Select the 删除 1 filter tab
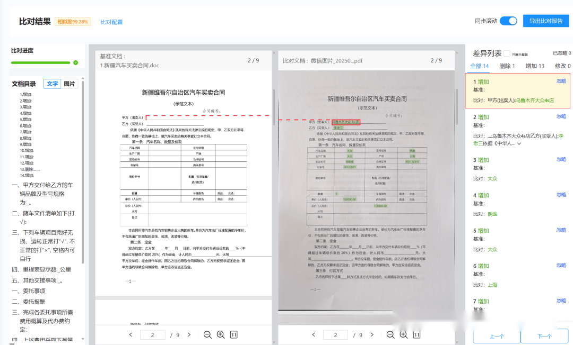573x345 pixels. (x=508, y=66)
